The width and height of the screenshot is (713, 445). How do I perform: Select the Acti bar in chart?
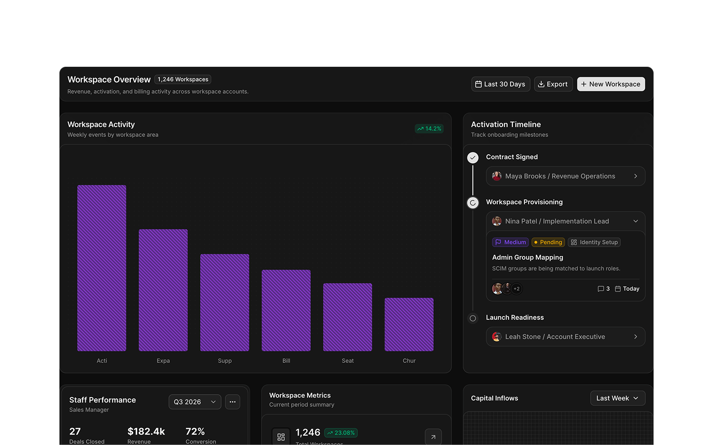[102, 268]
